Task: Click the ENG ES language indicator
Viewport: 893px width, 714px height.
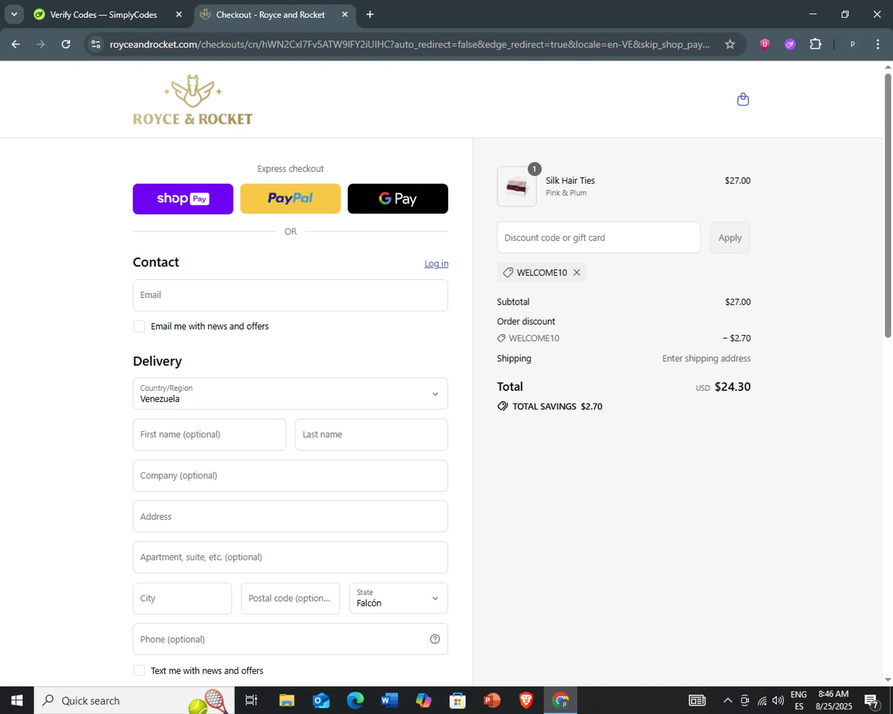Action: coord(799,700)
